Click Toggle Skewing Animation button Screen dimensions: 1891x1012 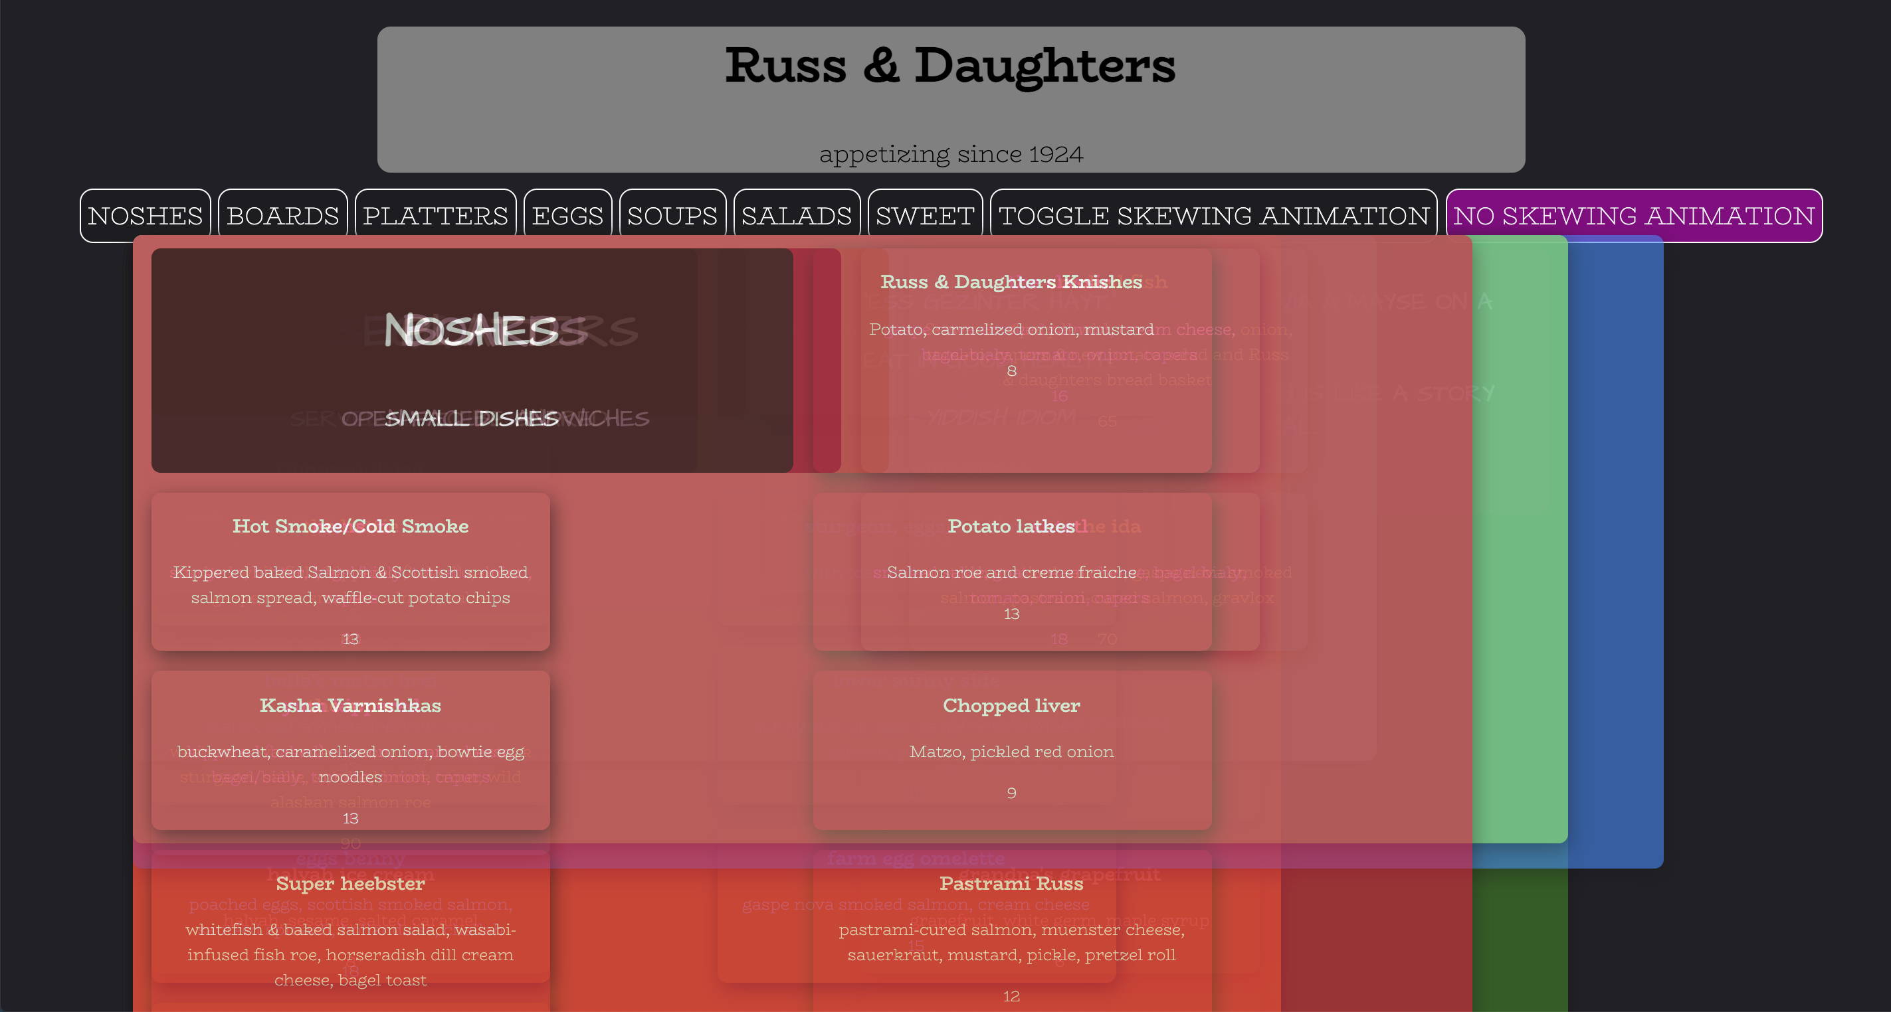click(1213, 215)
